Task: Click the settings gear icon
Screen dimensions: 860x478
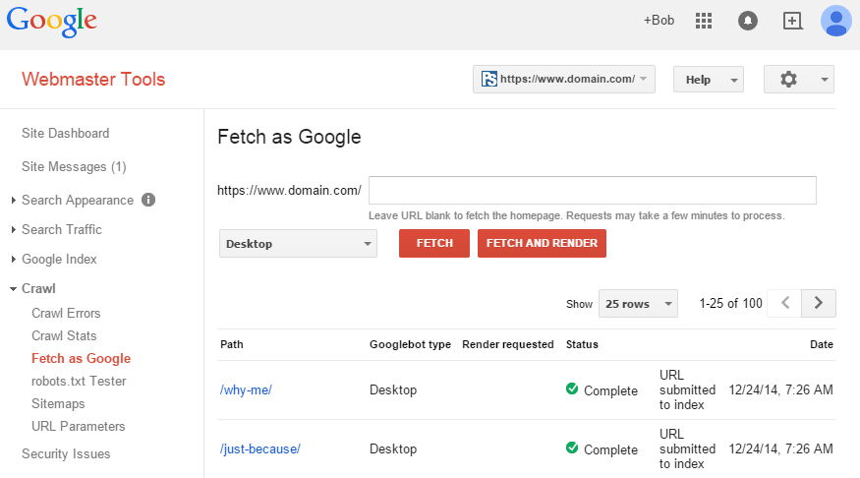Action: (x=788, y=80)
